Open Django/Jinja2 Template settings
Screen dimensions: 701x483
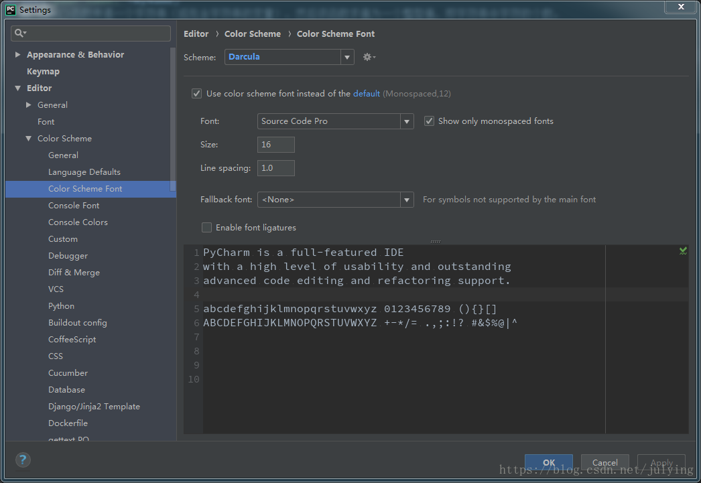[94, 407]
